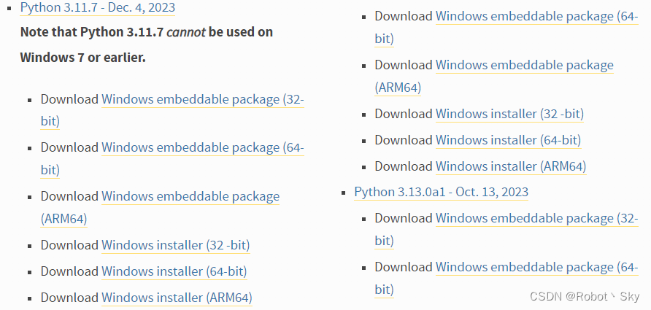Click the bullet marker beside Python 3.13.0a1
651x310 pixels.
point(343,193)
